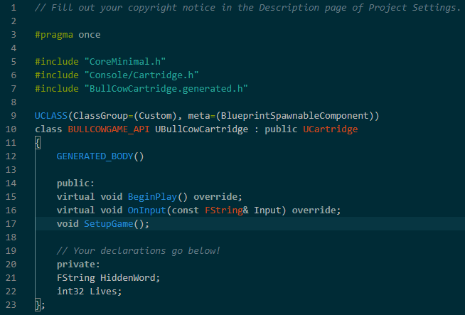The width and height of the screenshot is (465, 315).
Task: Click line number 10 in the gutter
Action: (14, 129)
